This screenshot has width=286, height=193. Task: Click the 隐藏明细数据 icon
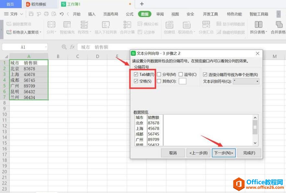point(219,32)
